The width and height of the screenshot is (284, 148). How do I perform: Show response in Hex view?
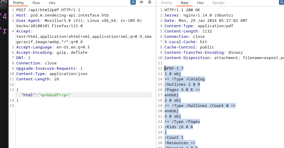(x=200, y=3)
